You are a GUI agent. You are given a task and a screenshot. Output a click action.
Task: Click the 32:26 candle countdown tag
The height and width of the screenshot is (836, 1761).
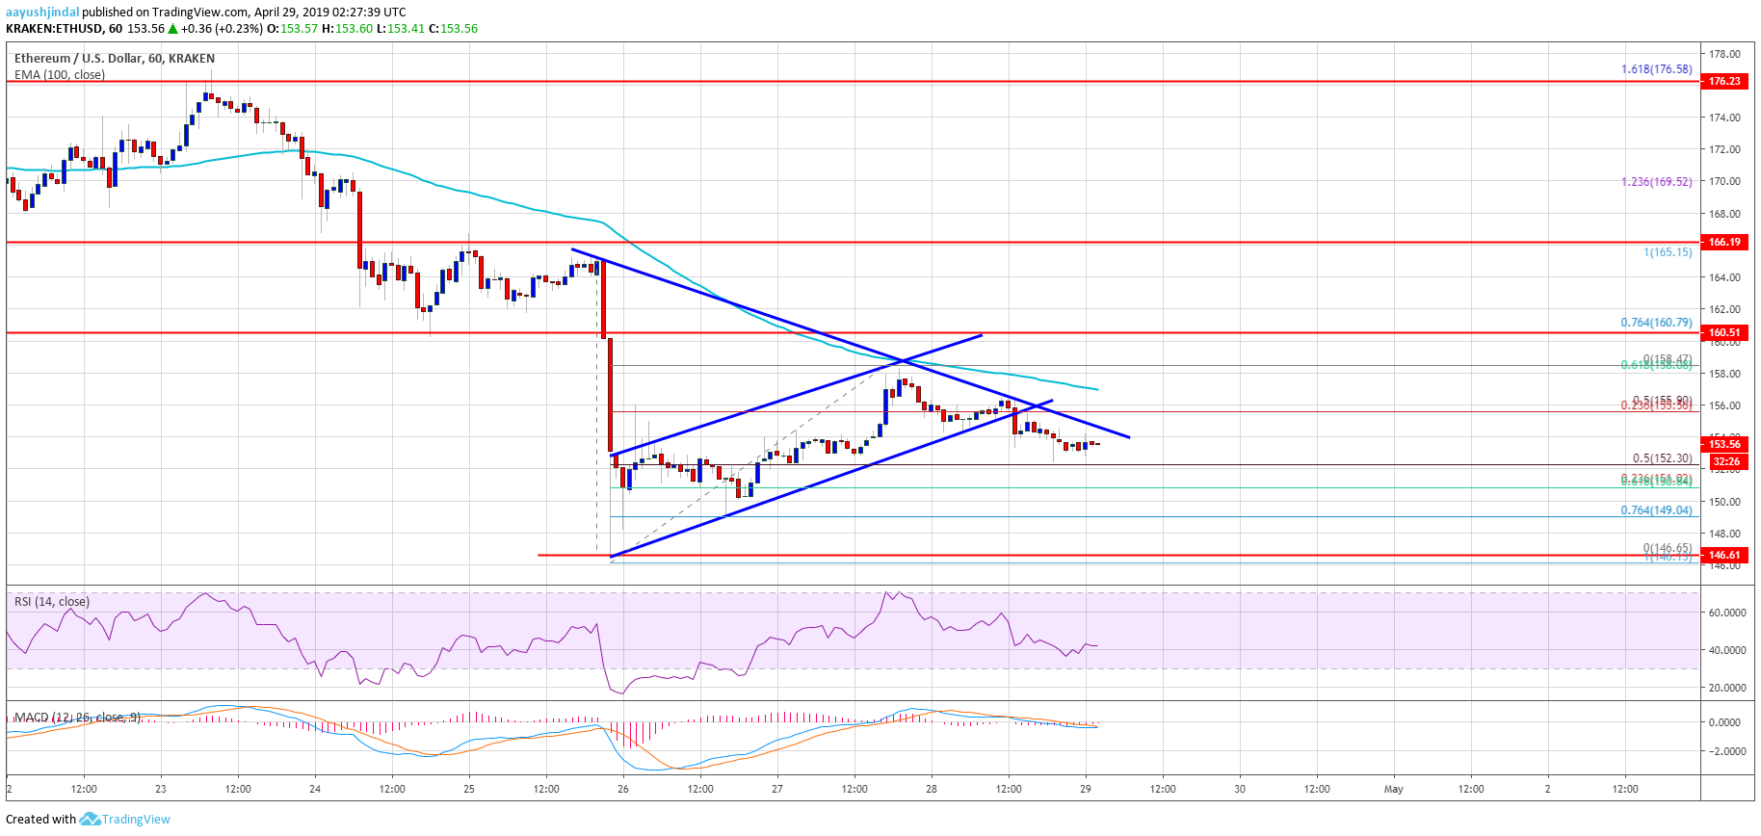[x=1726, y=462]
